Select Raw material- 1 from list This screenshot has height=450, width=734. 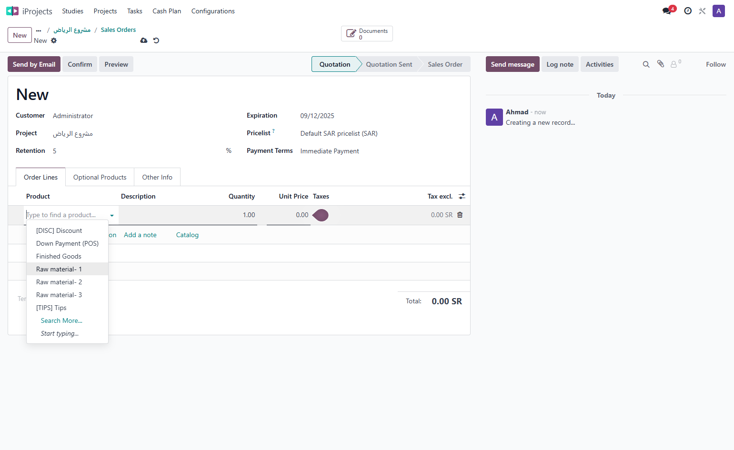click(68, 269)
